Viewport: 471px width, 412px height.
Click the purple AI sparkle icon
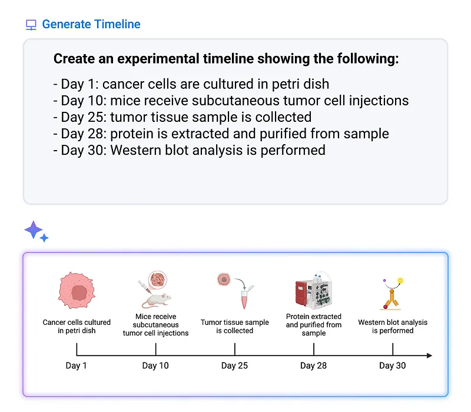click(x=35, y=231)
